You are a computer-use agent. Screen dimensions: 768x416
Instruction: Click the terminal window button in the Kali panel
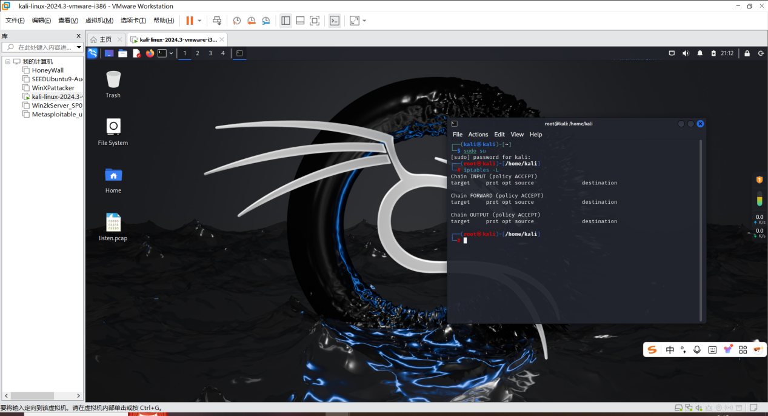coord(239,53)
